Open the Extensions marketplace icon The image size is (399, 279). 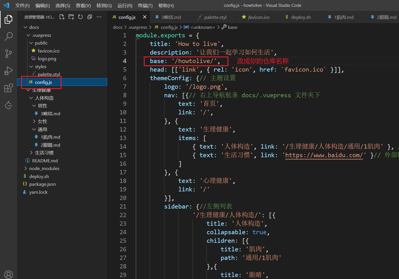pyautogui.click(x=8, y=88)
